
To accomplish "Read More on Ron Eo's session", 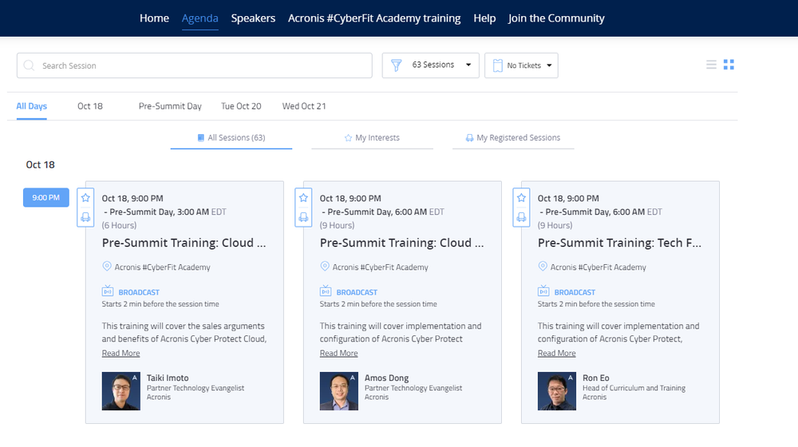I will pos(557,353).
